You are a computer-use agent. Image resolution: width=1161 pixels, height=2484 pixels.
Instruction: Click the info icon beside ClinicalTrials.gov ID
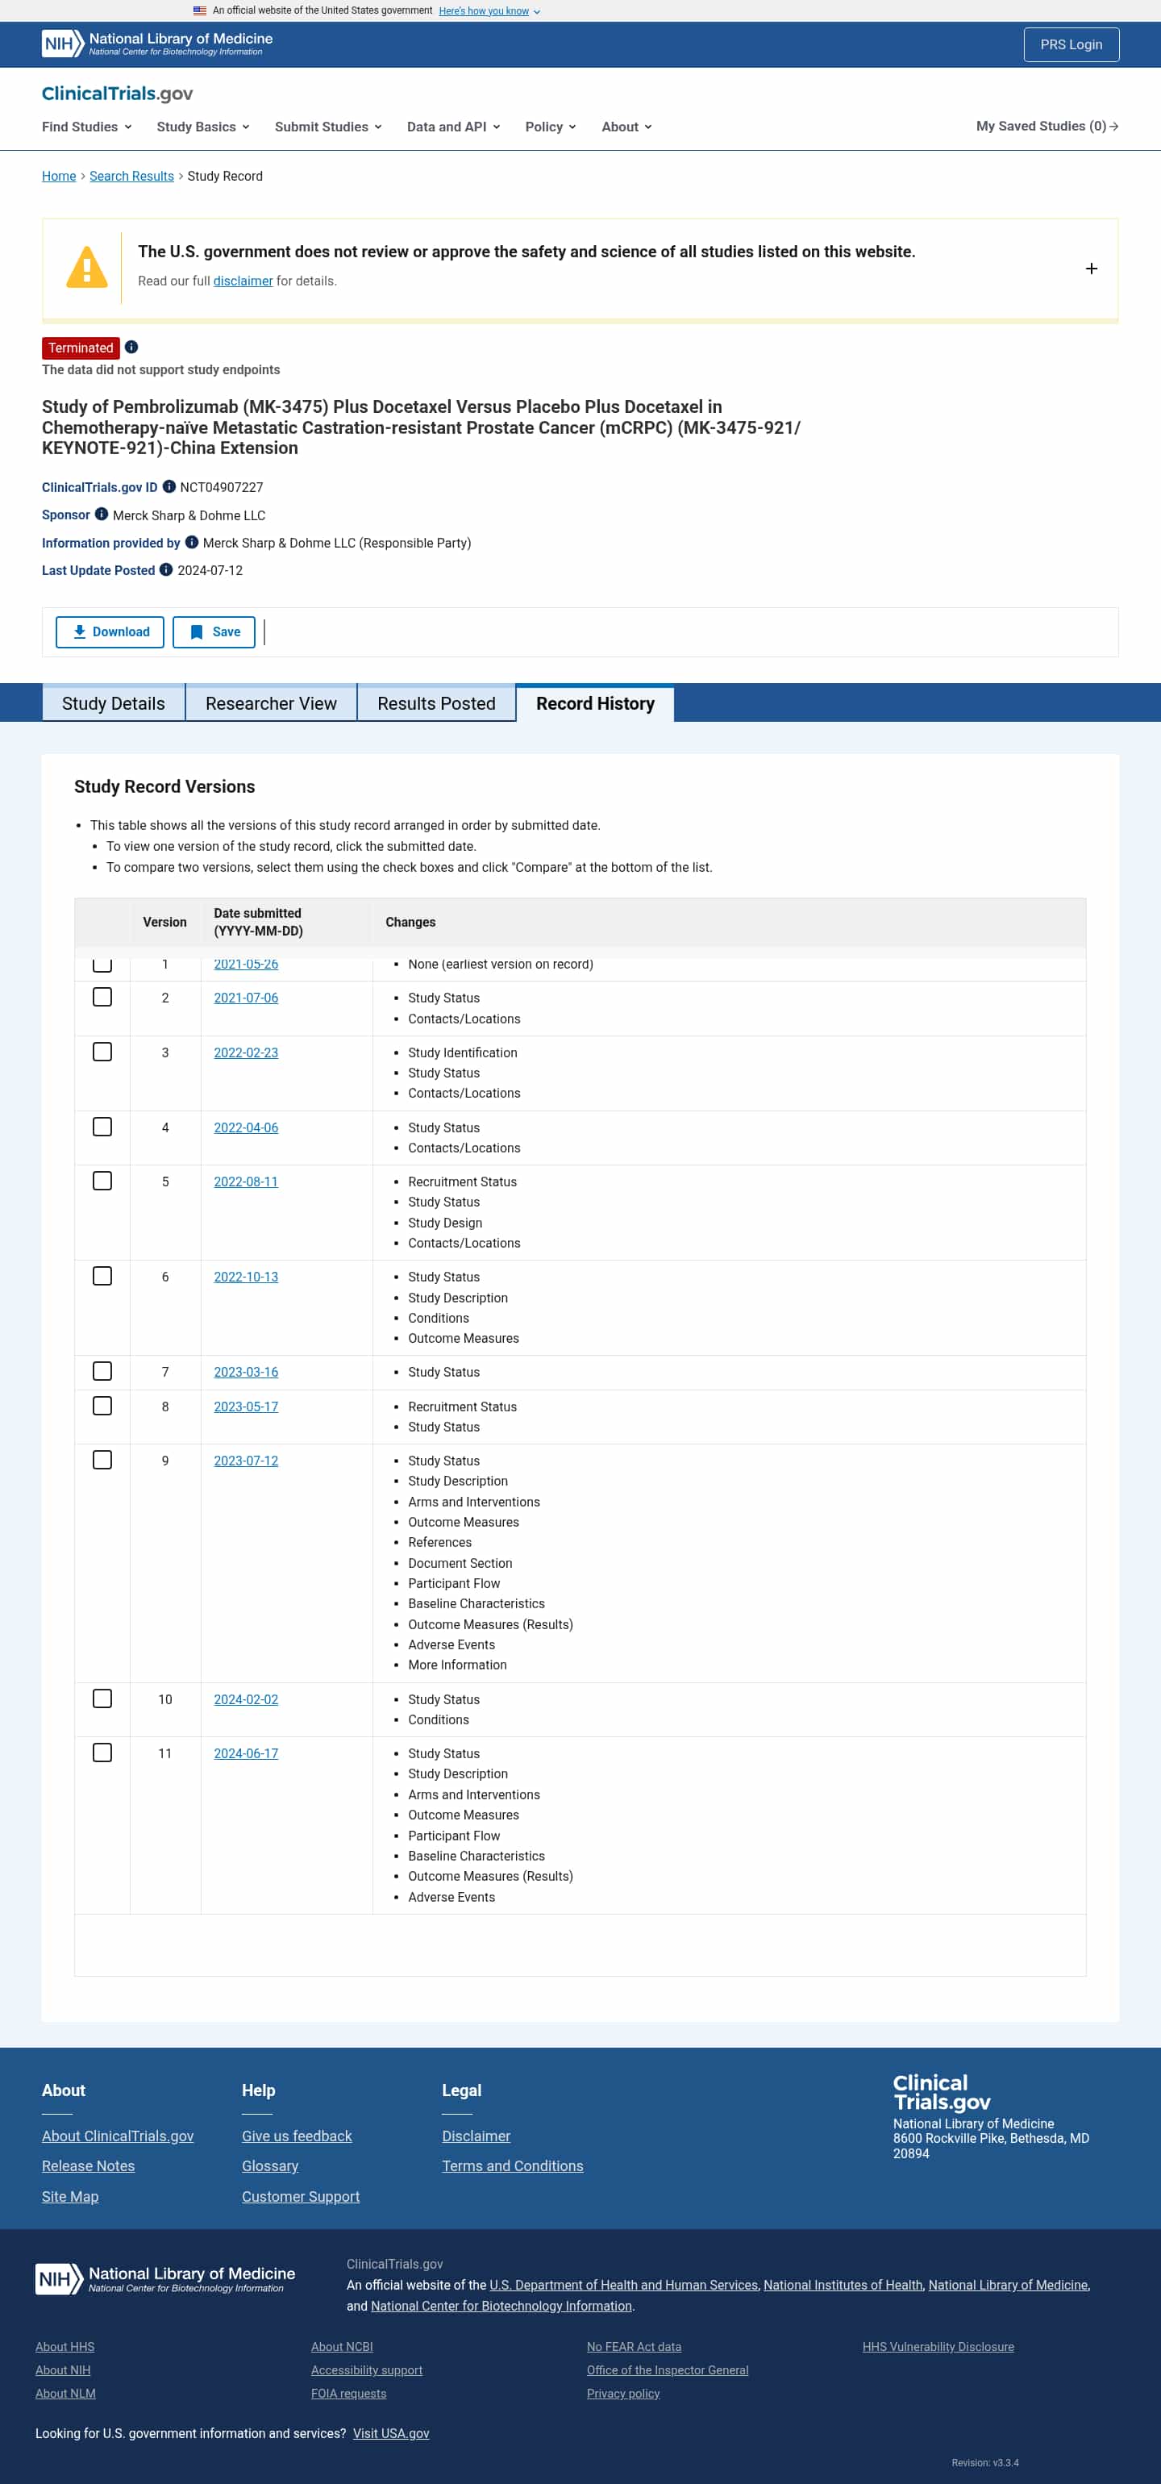(169, 487)
